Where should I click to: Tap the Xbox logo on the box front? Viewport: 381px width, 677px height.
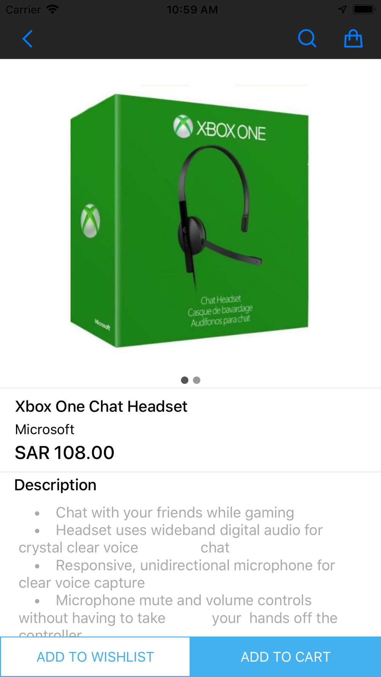point(183,126)
